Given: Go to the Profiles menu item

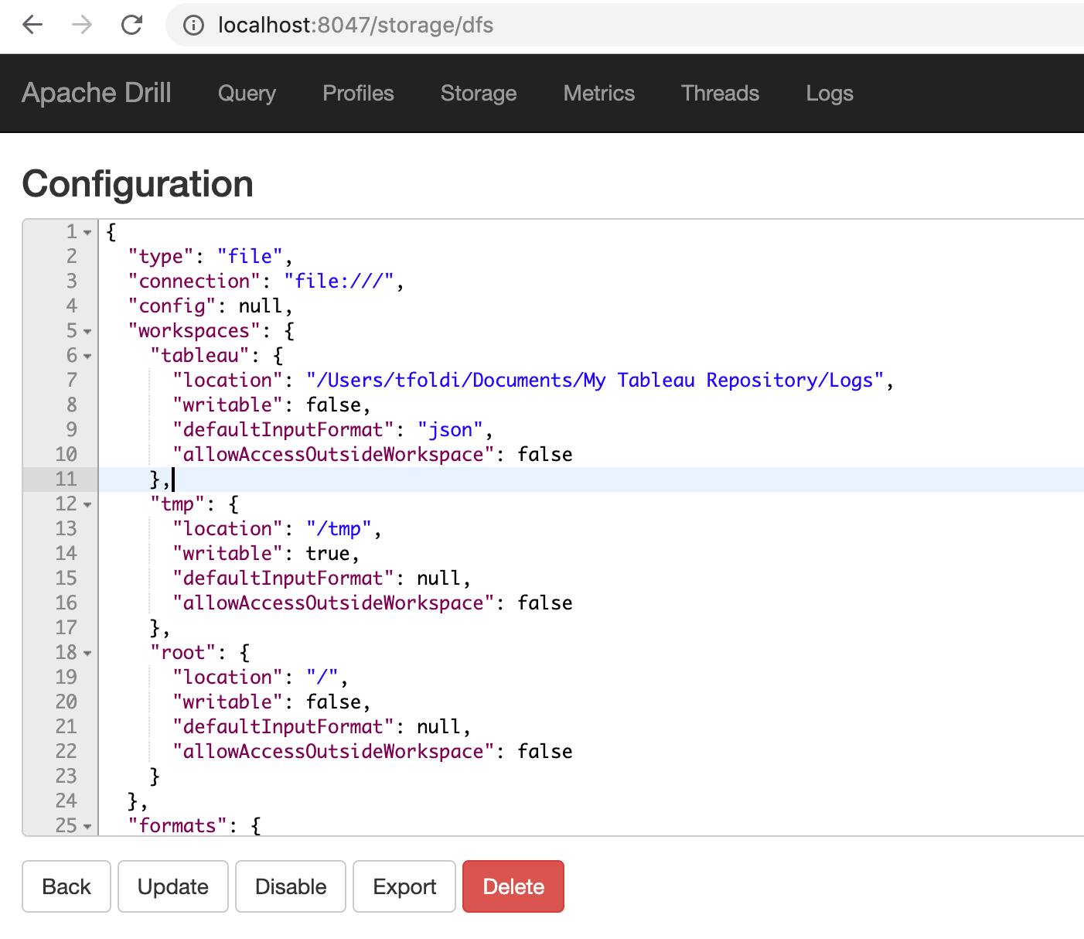Looking at the screenshot, I should pos(358,94).
